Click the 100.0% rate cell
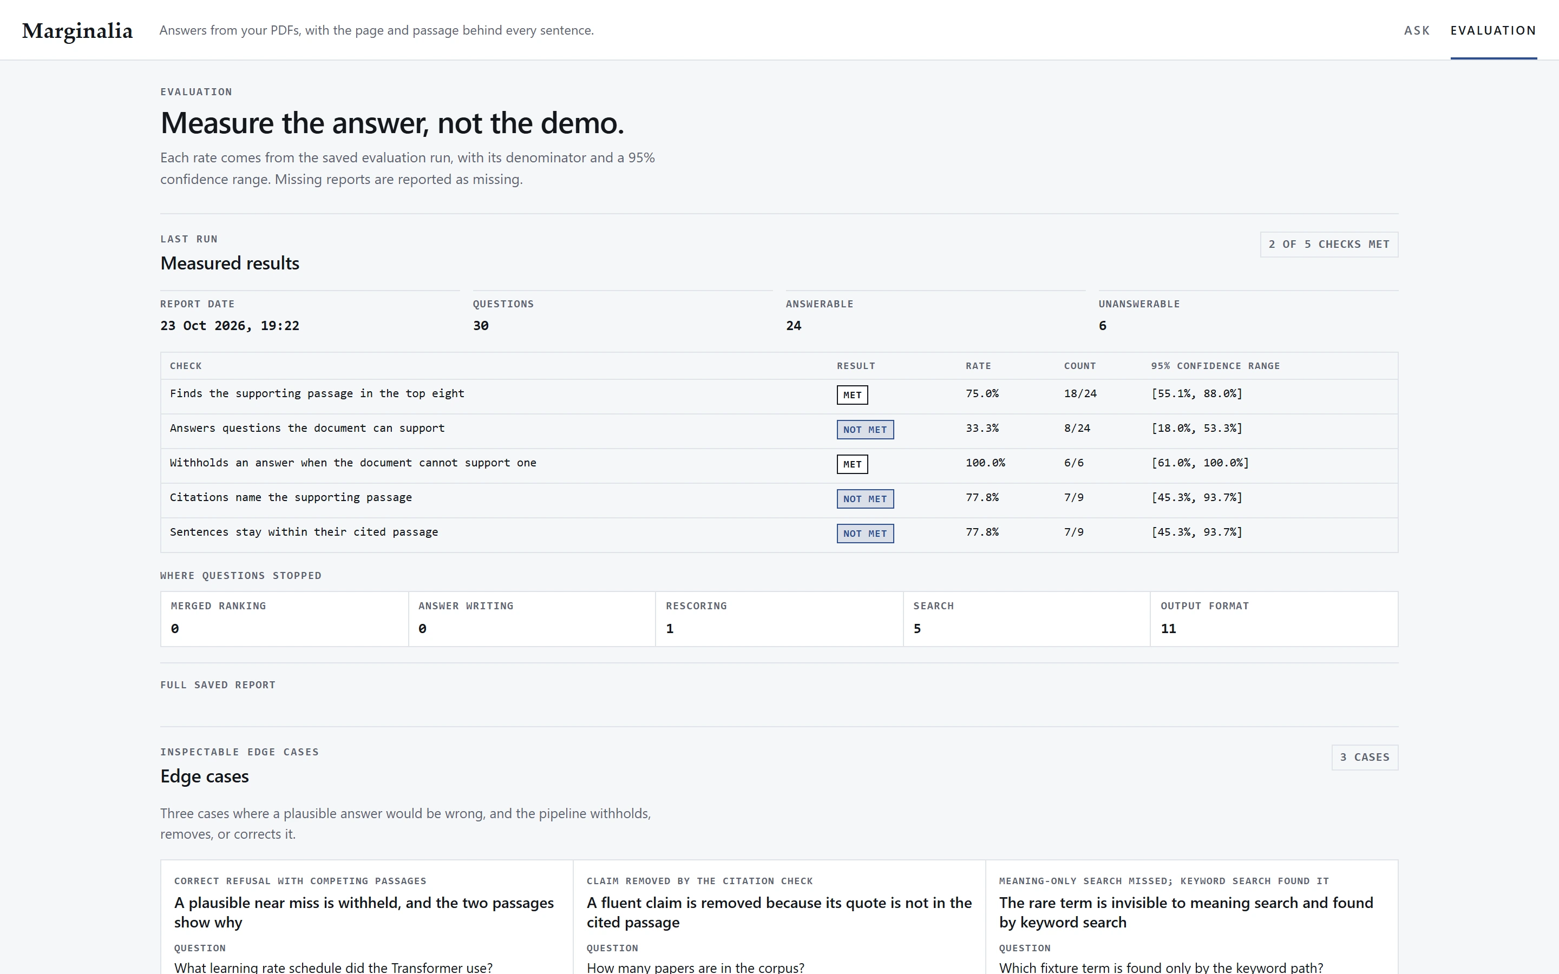 pyautogui.click(x=985, y=463)
